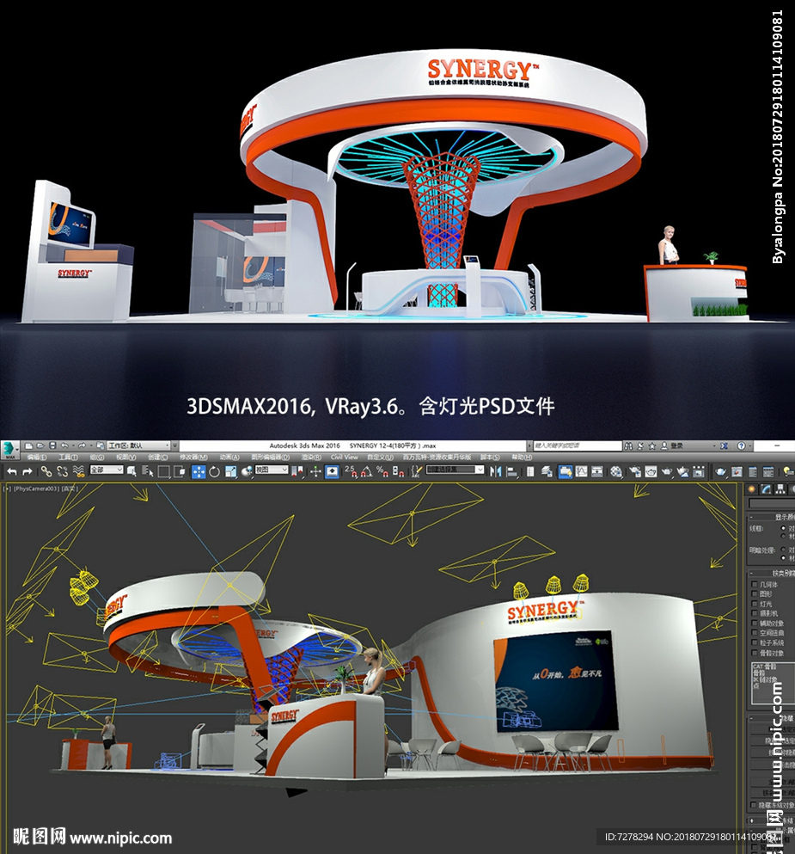Click the main toolbar Redo arrow

click(x=28, y=471)
